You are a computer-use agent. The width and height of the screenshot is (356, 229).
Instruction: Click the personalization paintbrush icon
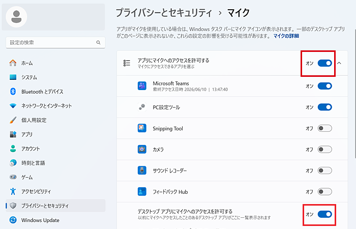(x=13, y=120)
